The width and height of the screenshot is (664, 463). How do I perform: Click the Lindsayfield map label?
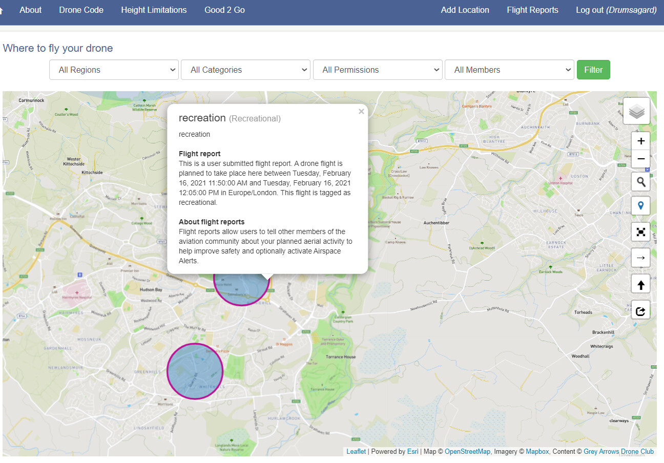149,427
